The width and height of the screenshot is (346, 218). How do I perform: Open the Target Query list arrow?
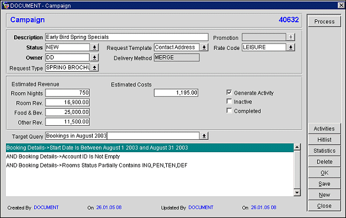click(204, 136)
